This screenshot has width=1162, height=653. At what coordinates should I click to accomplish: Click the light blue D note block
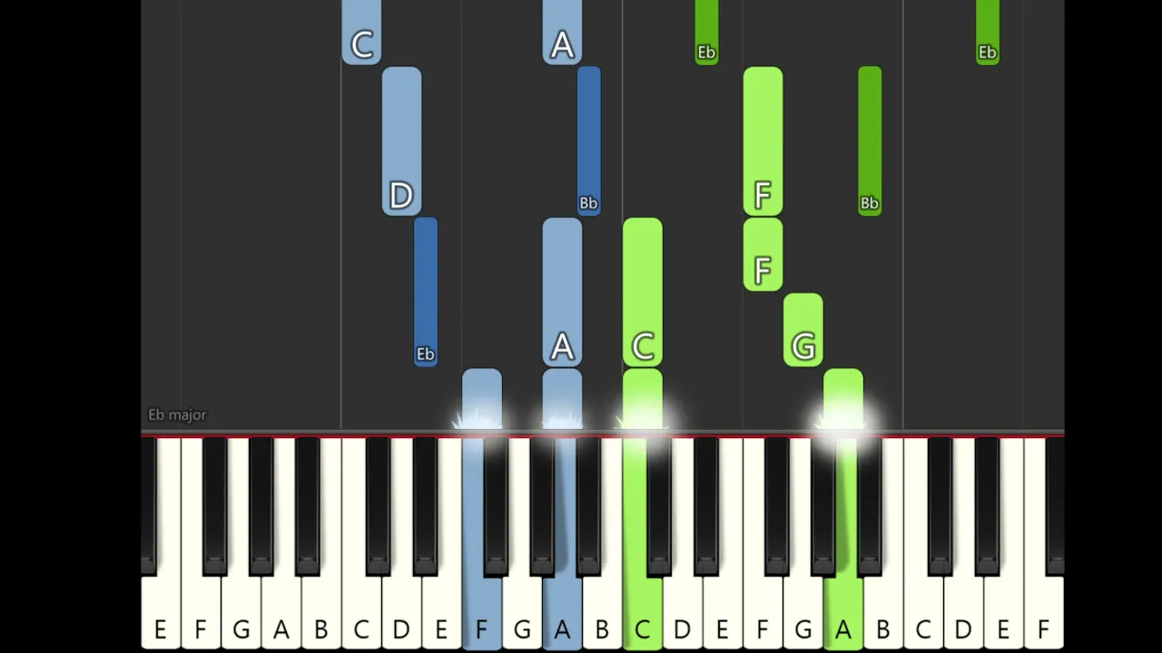pyautogui.click(x=401, y=141)
